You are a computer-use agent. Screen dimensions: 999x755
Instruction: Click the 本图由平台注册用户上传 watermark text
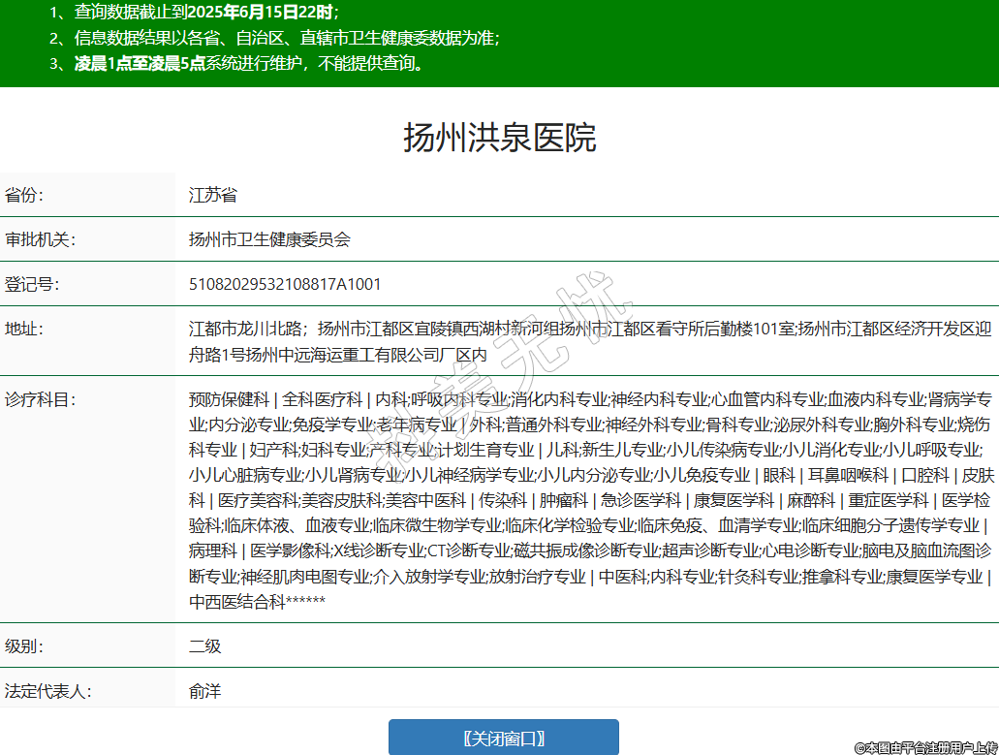click(925, 747)
